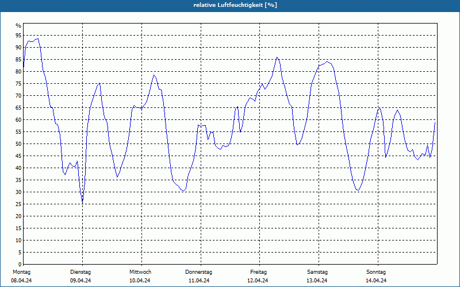Click the date 11.04.24
Viewport: 460px width, 287px height.
[x=199, y=281]
